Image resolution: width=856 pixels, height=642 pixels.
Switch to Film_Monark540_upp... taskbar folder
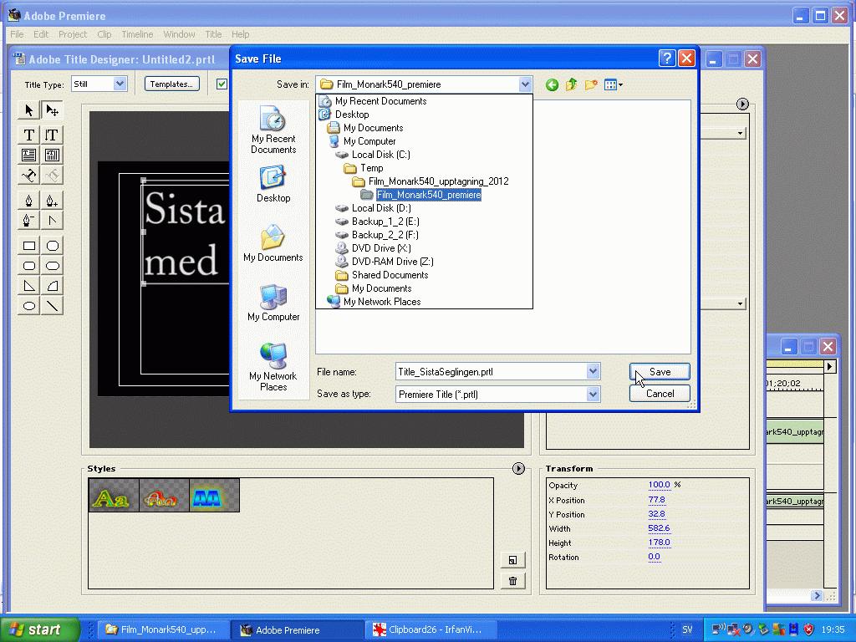click(x=163, y=629)
